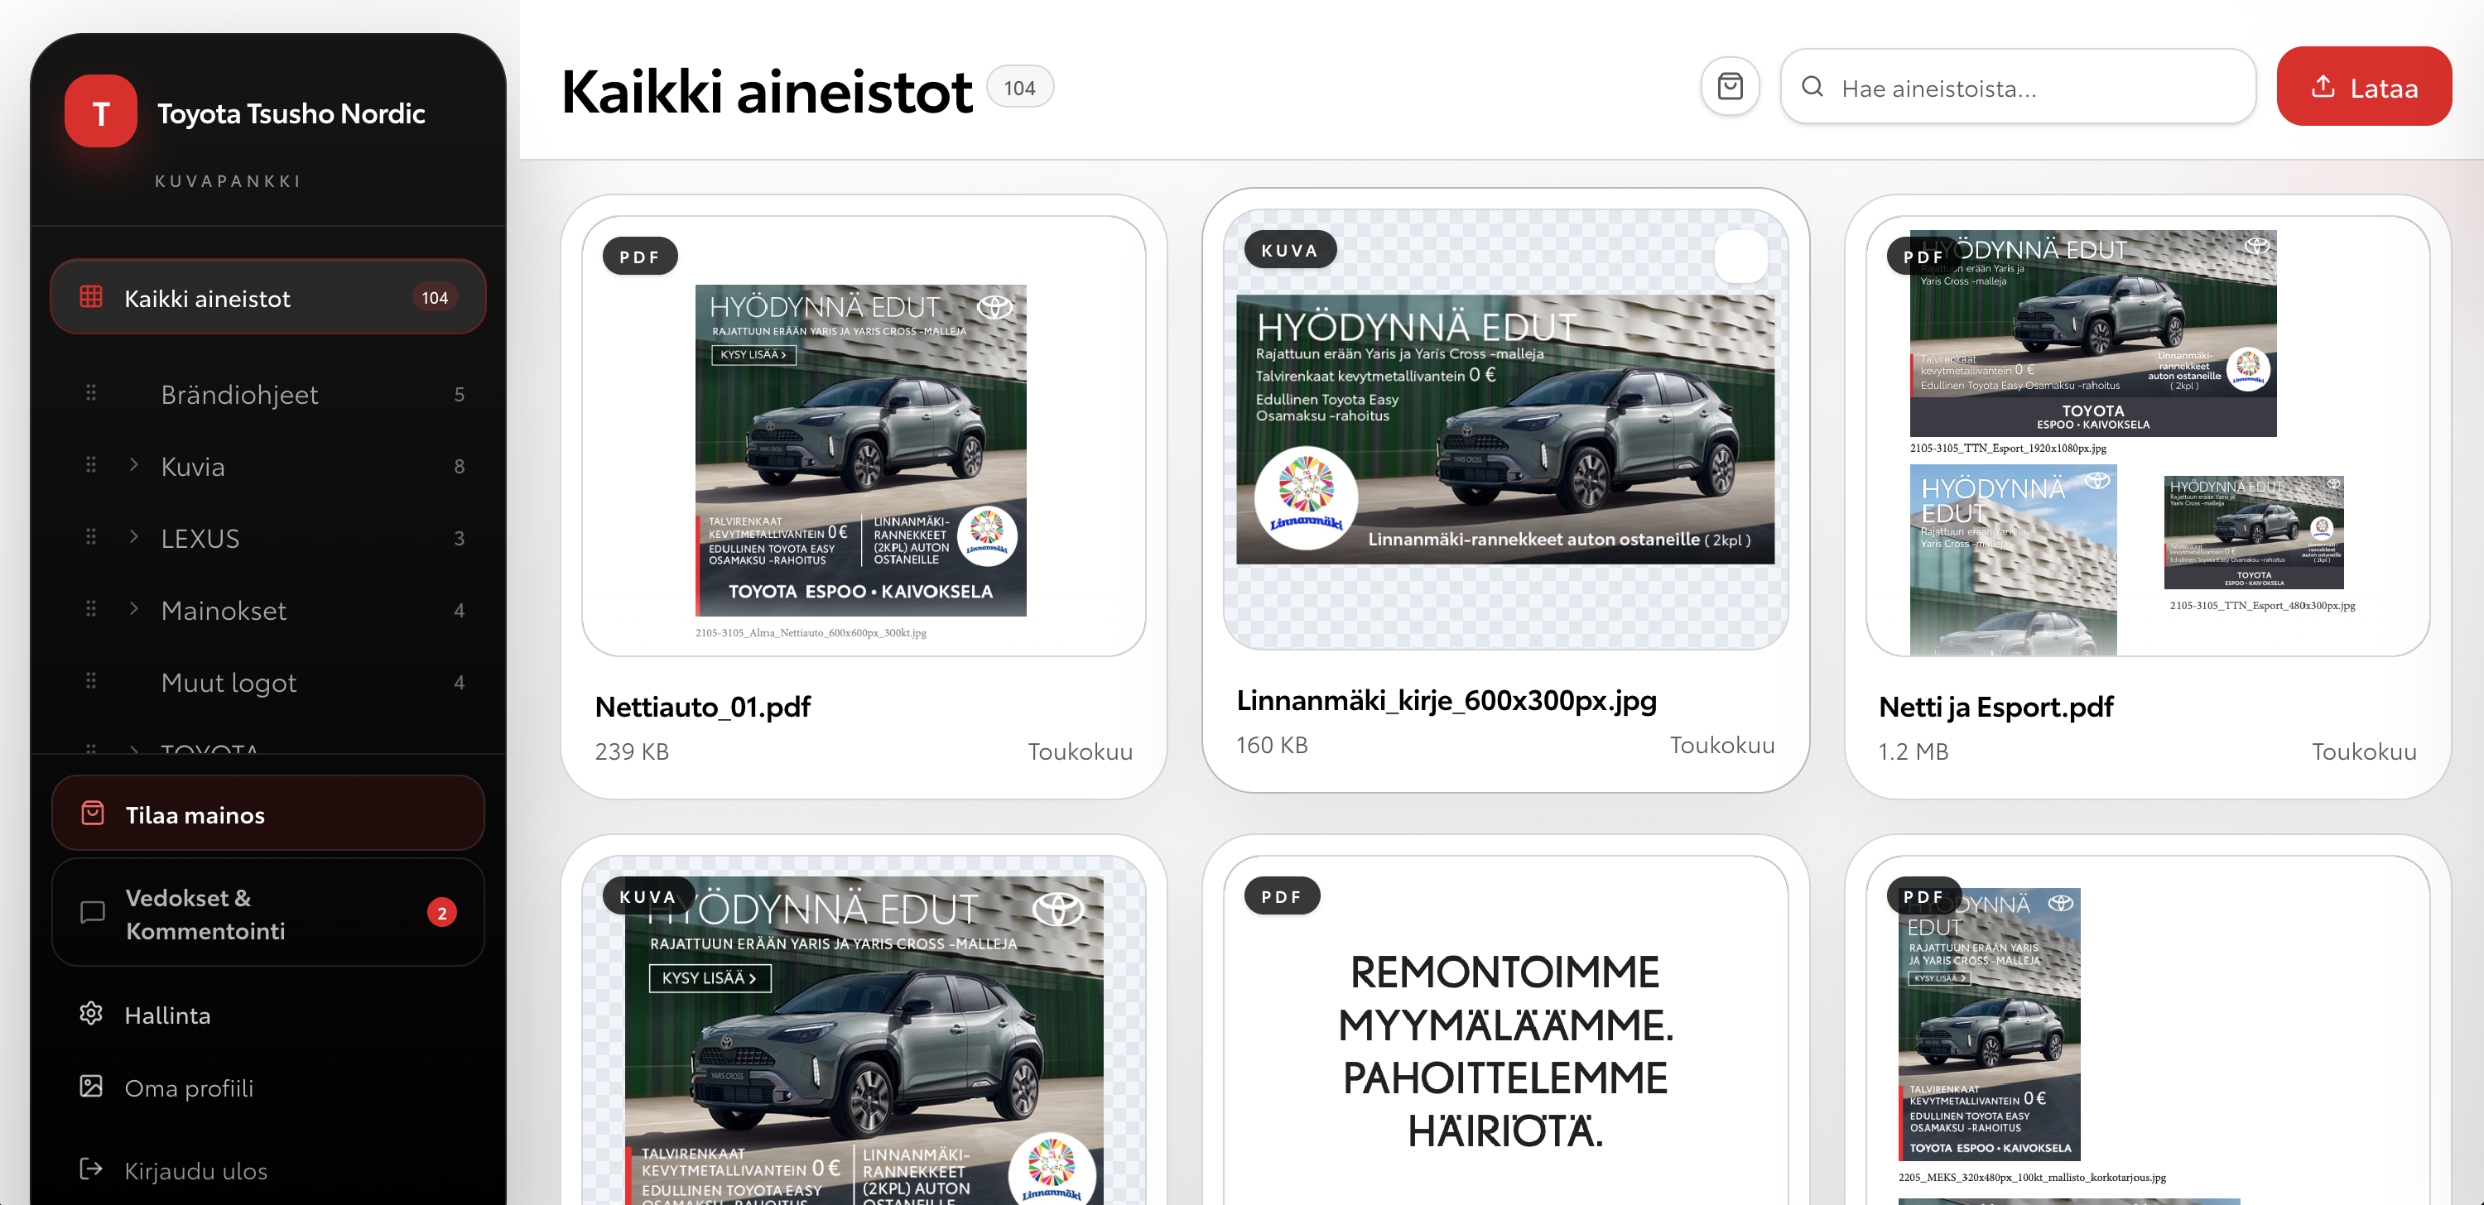2484x1205 pixels.
Task: Open the Brändiohjeet folder
Action: tap(239, 394)
